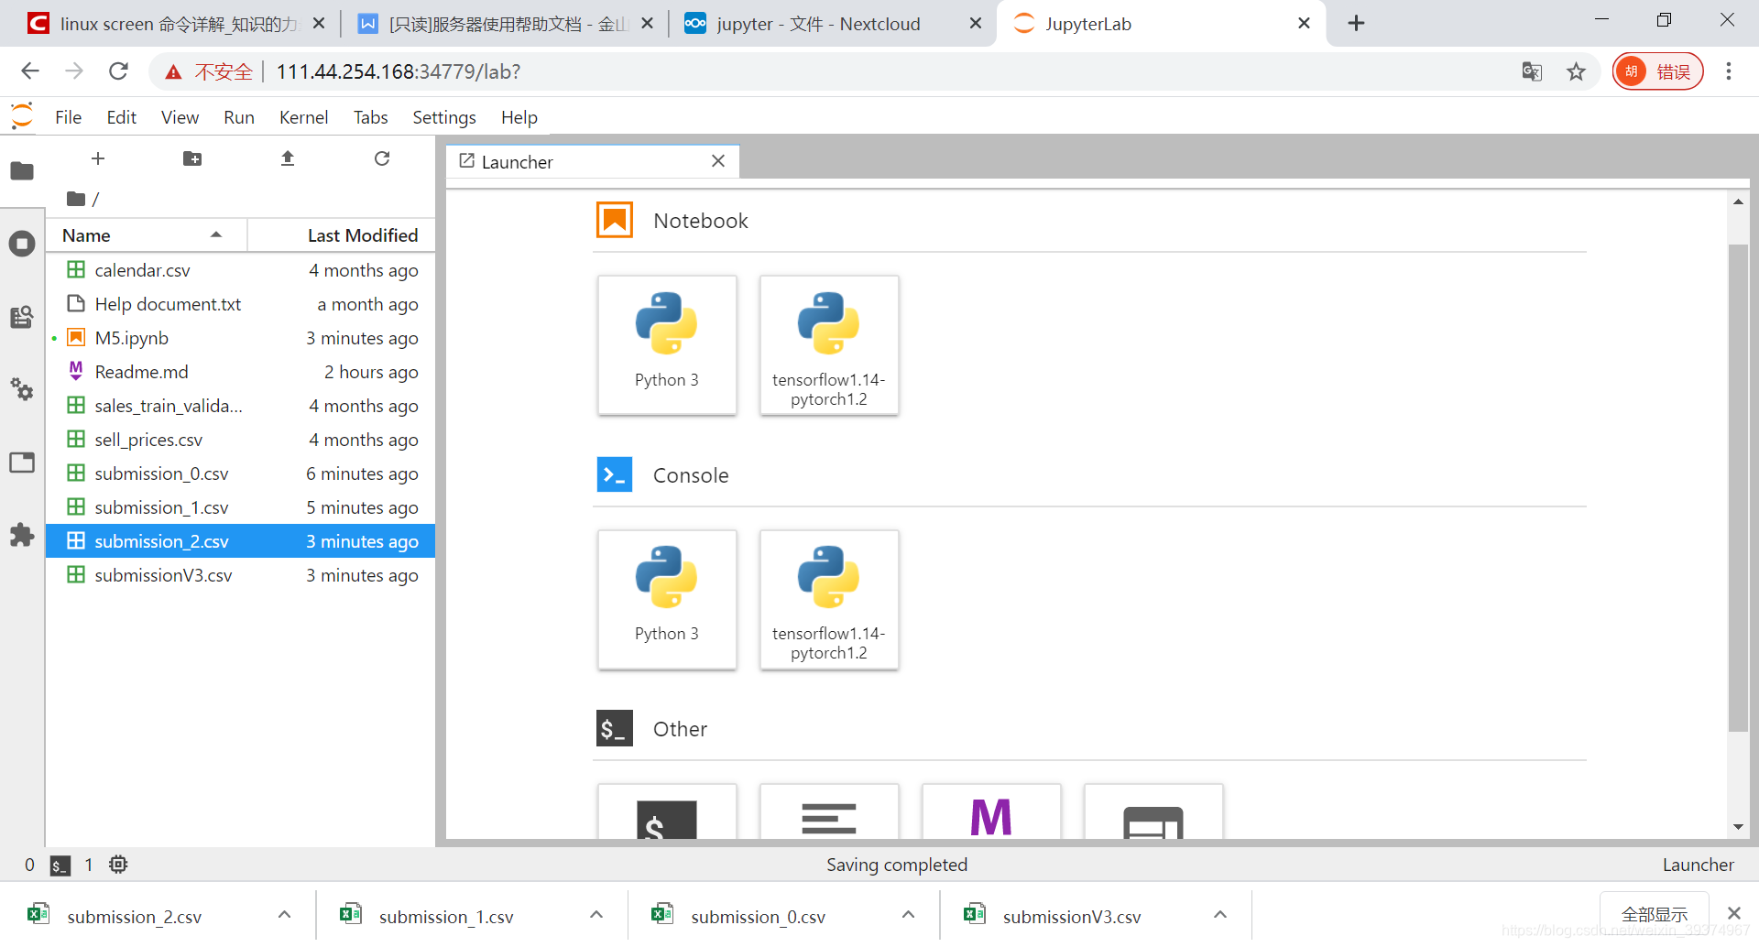The height and width of the screenshot is (947, 1759).
Task: Launch tensorflow1.14-pytorch1.2 console
Action: (x=829, y=600)
